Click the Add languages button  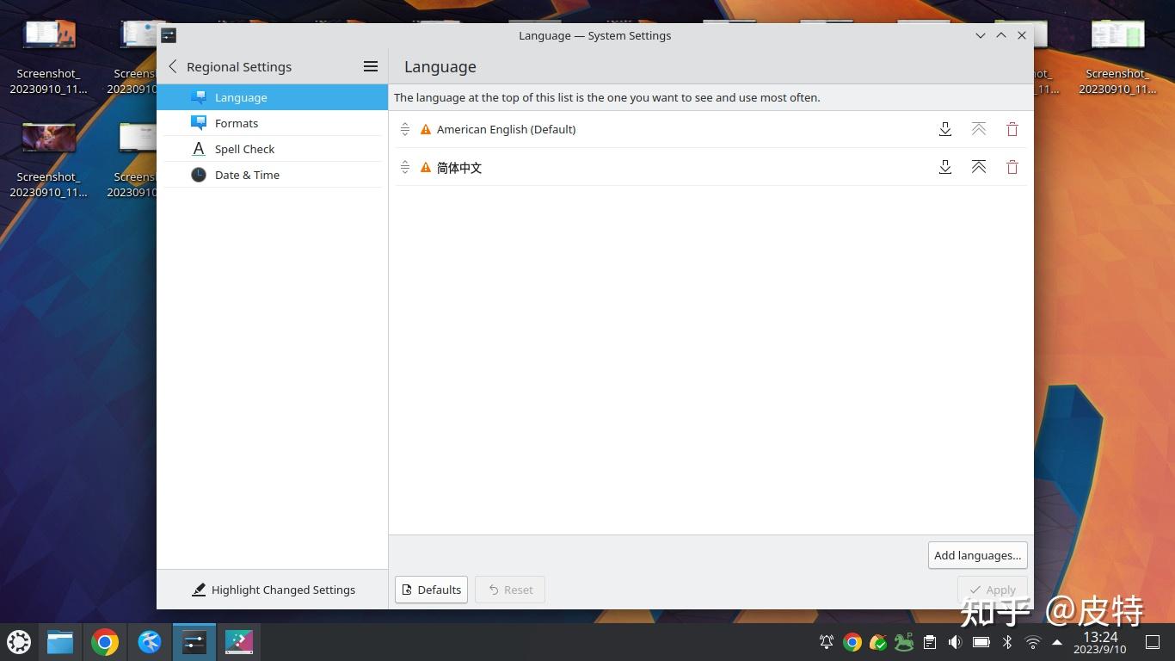[x=977, y=555]
